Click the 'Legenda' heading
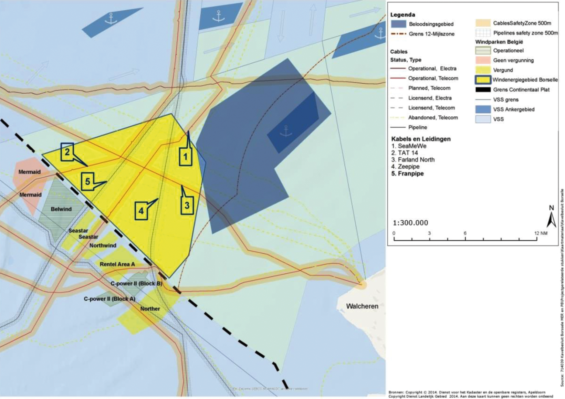This screenshot has height=399, width=565. click(x=402, y=15)
